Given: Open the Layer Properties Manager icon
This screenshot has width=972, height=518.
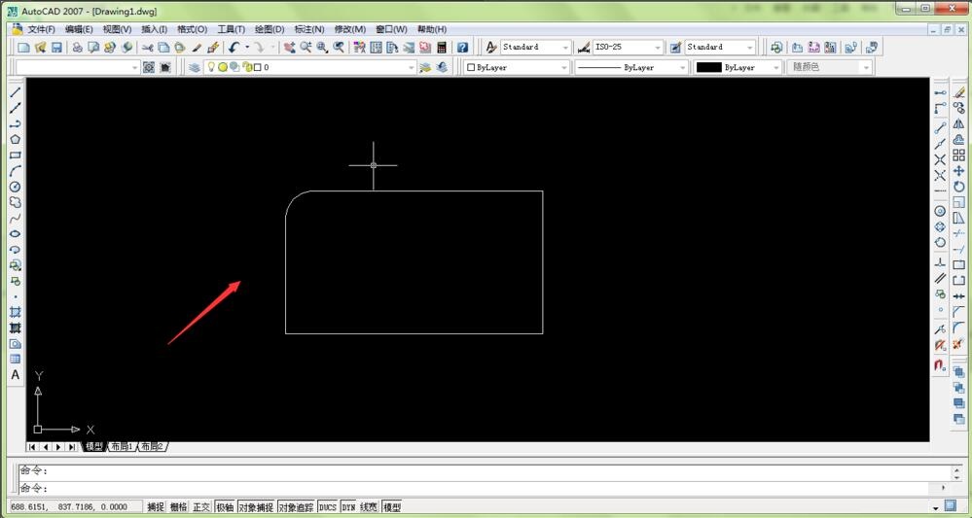Looking at the screenshot, I should [x=195, y=67].
